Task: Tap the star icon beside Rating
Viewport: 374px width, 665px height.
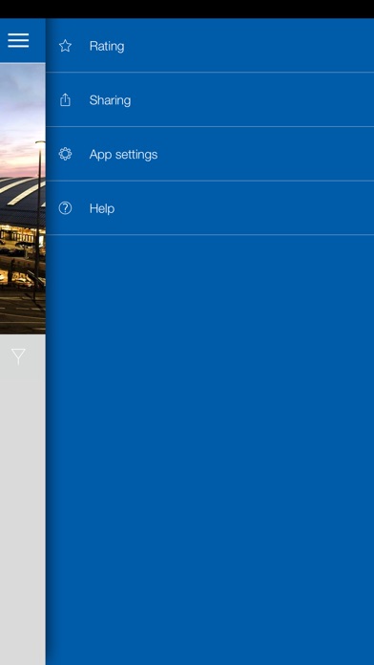Action: (x=65, y=46)
